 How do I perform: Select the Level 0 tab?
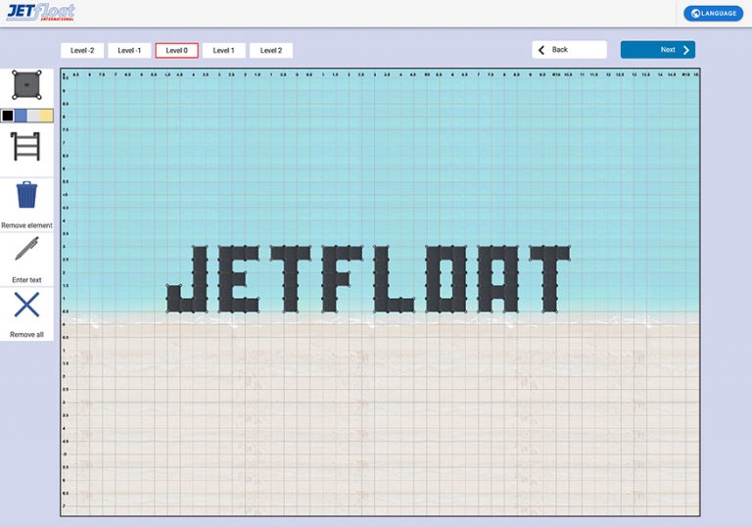(x=176, y=50)
